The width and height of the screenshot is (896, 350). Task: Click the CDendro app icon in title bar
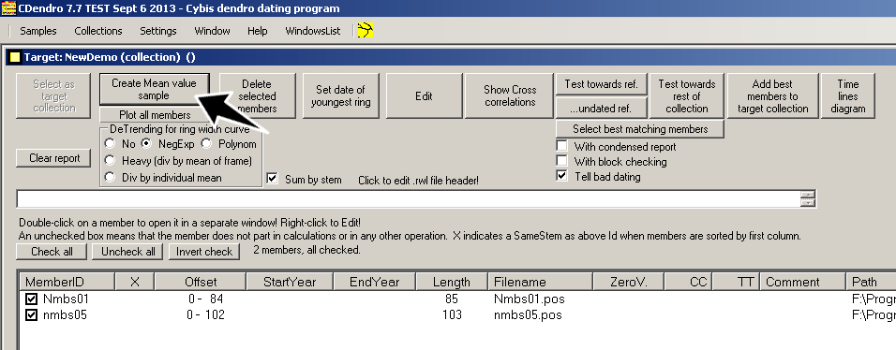(x=8, y=8)
